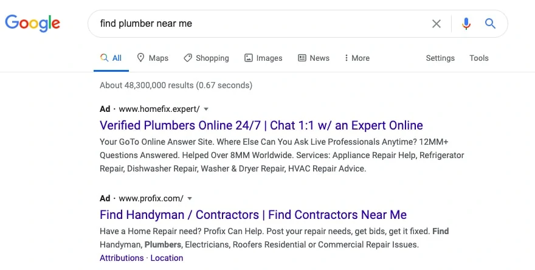
Task: Open Find Handyman / Contractors result
Action: pos(253,215)
